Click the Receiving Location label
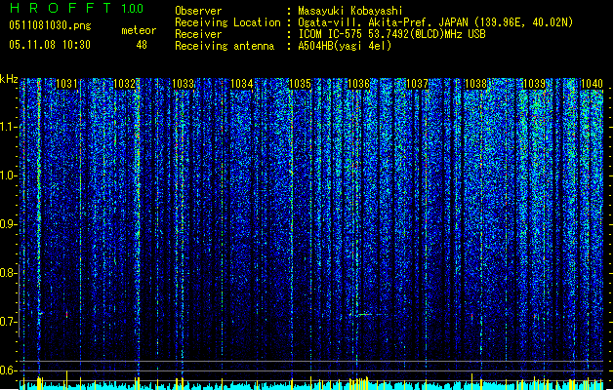The width and height of the screenshot is (614, 390). tap(227, 22)
